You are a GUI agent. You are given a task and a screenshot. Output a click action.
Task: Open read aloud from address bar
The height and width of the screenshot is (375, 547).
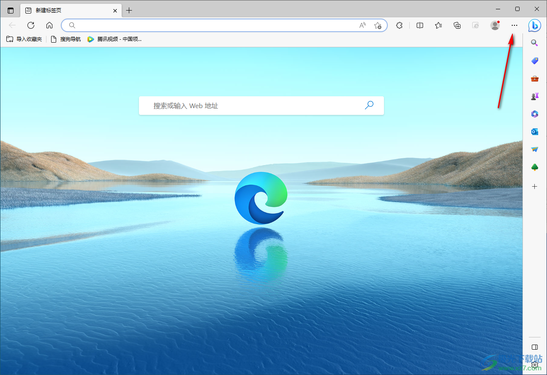[x=362, y=25]
